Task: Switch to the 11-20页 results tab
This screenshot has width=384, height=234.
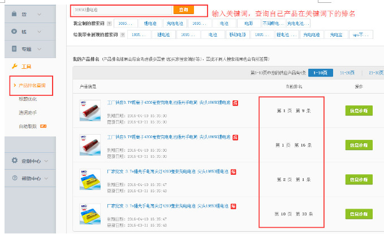Action: (x=347, y=73)
